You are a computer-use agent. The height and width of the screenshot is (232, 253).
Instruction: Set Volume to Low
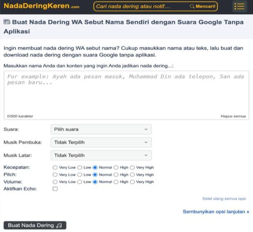click(80, 182)
